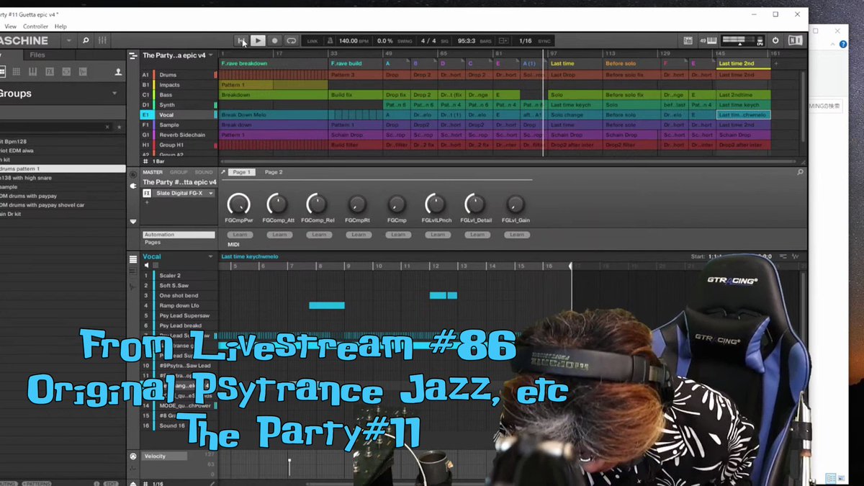Select the FX type icon in browser
The image size is (864, 486).
50,72
